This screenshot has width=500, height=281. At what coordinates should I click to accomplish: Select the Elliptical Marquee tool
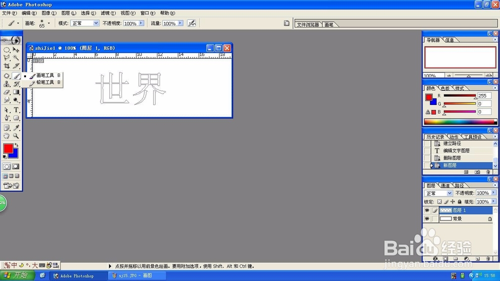6,50
